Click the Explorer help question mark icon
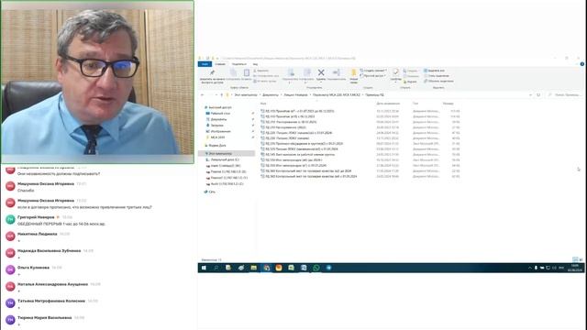Image resolution: width=587 pixels, height=330 pixels. click(582, 64)
